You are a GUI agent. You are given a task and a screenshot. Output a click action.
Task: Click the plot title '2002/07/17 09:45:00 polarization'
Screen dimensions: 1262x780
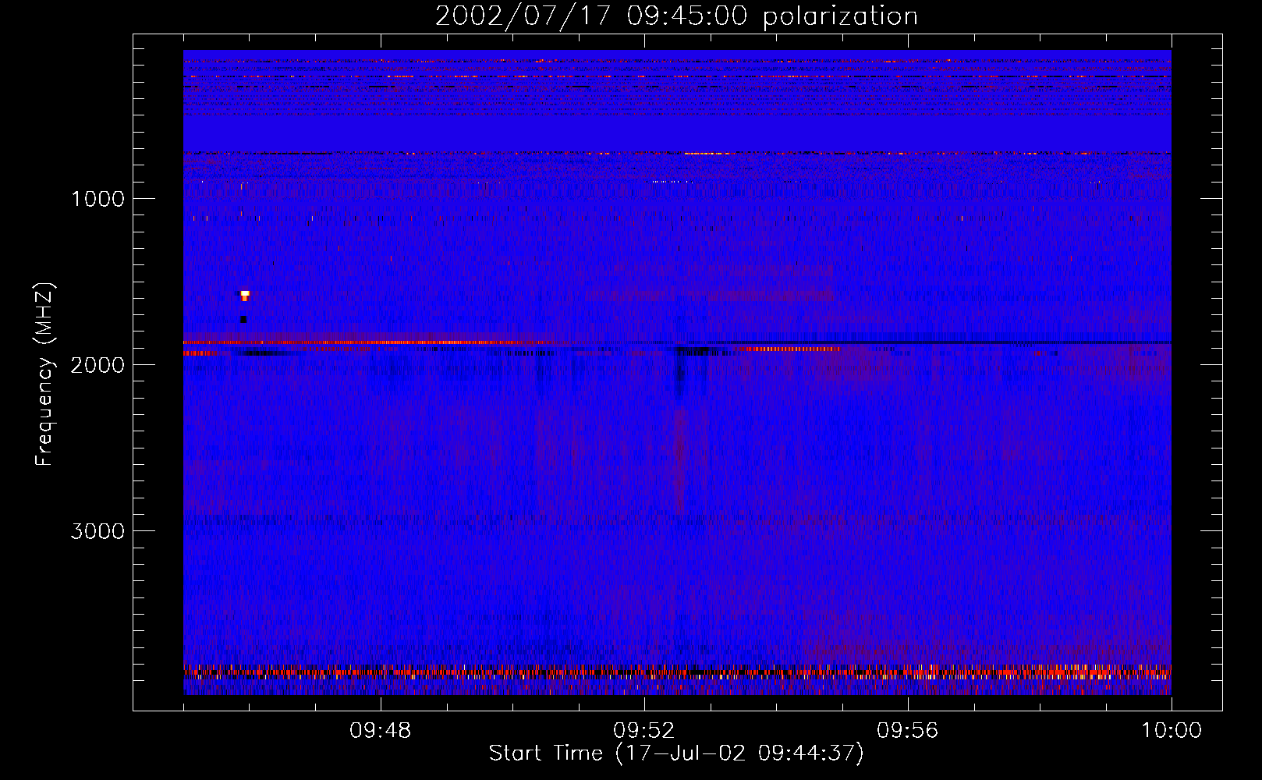pos(676,16)
